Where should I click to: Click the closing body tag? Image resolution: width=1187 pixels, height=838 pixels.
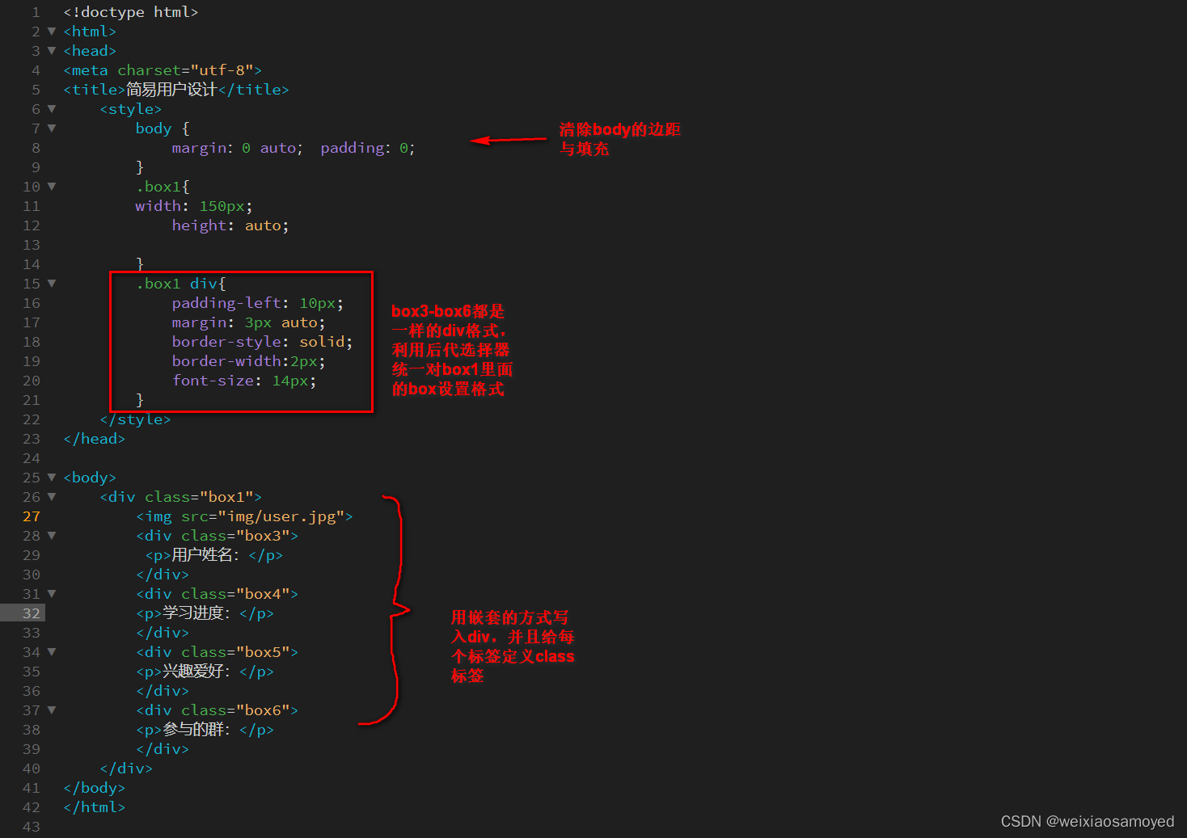tap(95, 788)
